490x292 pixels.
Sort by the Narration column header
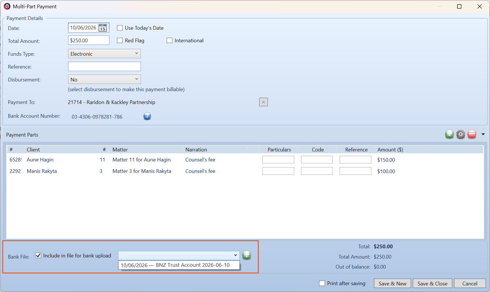215,149
